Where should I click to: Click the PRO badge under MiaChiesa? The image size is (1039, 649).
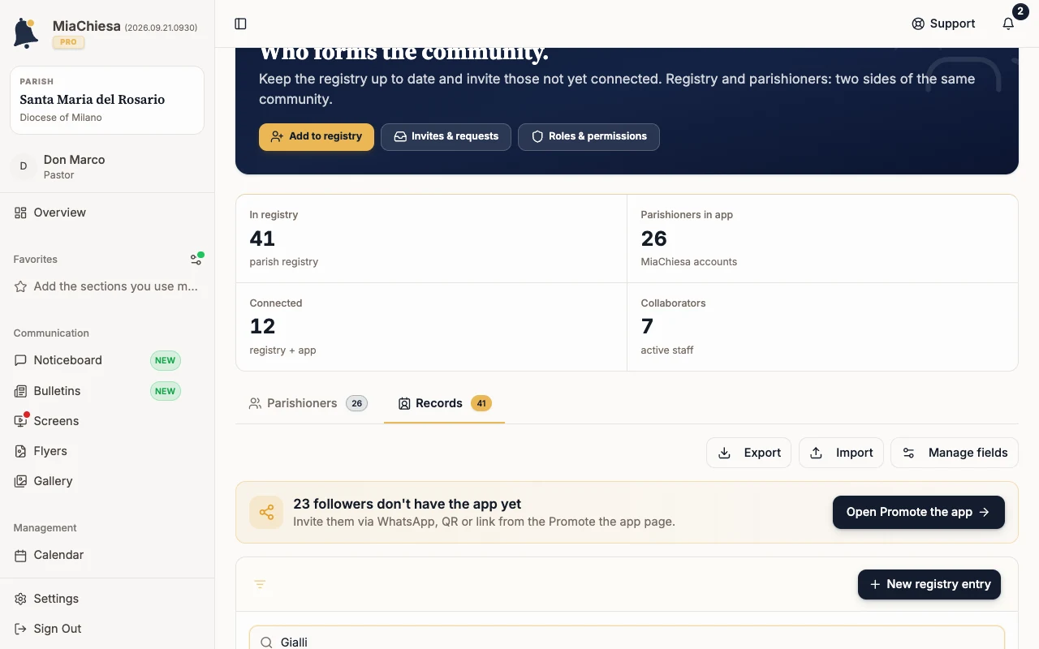point(69,42)
